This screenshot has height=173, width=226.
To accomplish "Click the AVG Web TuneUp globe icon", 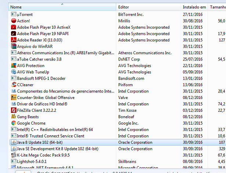I will [x=14, y=72].
